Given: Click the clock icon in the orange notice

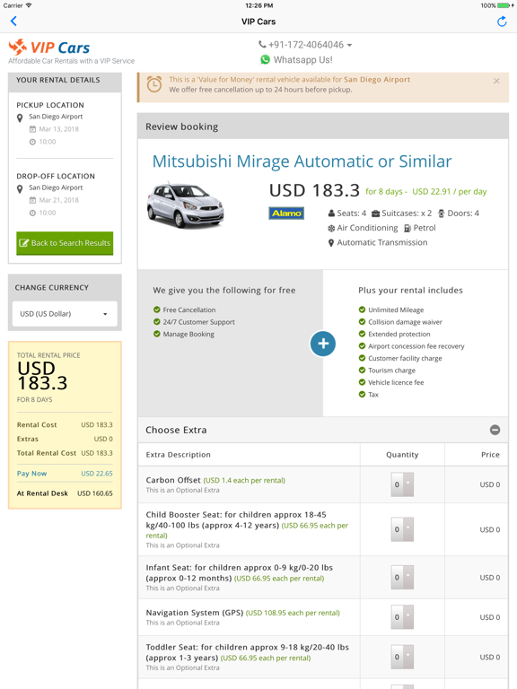Looking at the screenshot, I should pyautogui.click(x=153, y=84).
